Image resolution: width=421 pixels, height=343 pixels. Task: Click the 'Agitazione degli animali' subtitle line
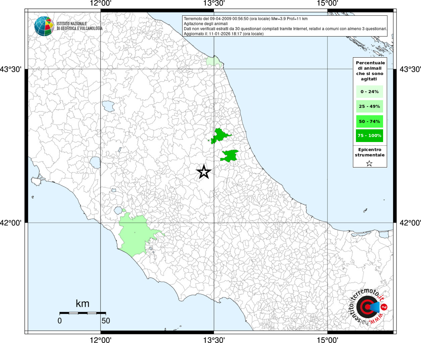(x=206, y=24)
